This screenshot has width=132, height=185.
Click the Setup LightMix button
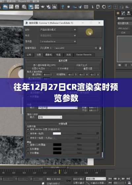[38, 68]
